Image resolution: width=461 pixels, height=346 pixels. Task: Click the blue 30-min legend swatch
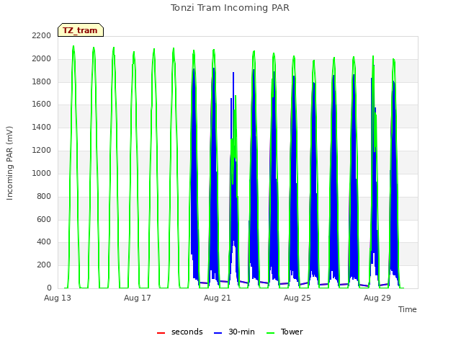pyautogui.click(x=218, y=333)
